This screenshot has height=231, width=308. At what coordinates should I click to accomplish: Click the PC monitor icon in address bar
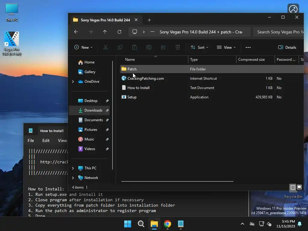click(x=135, y=32)
